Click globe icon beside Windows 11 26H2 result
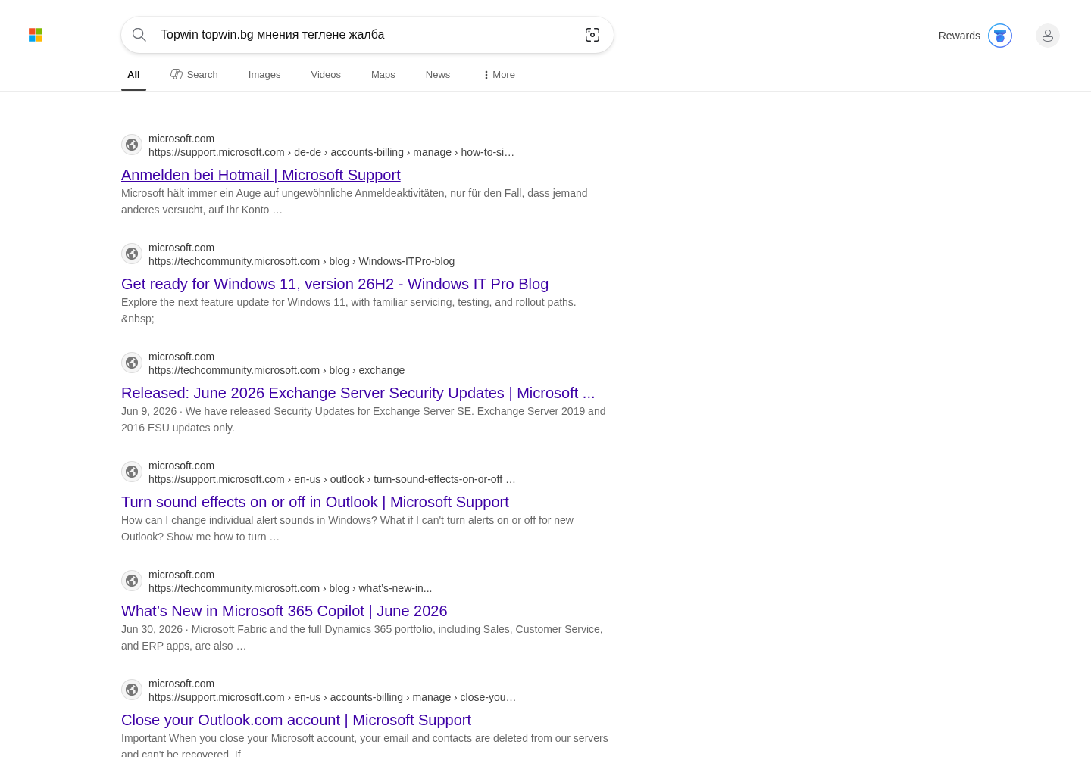The height and width of the screenshot is (757, 1091). tap(132, 254)
